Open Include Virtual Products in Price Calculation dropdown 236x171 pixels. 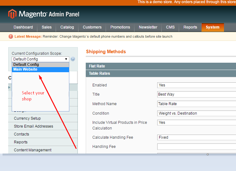point(196,123)
